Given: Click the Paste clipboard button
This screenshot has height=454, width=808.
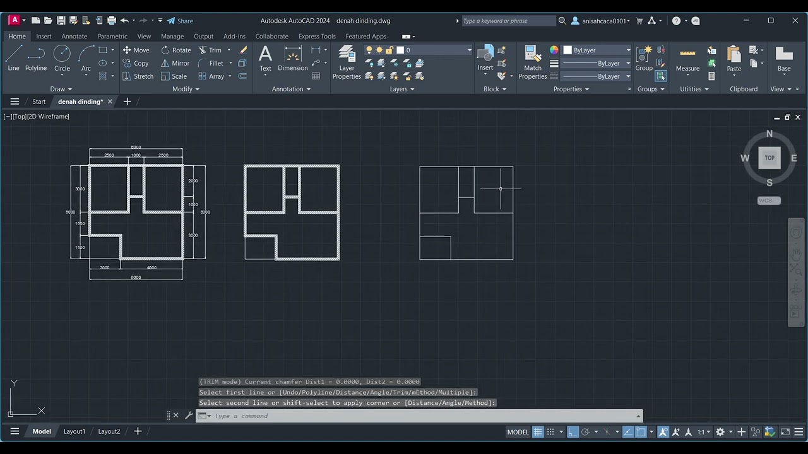Looking at the screenshot, I should point(734,59).
